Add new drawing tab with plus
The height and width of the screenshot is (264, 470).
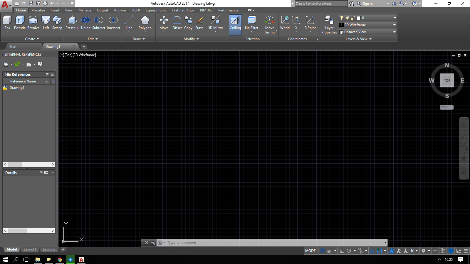pyautogui.click(x=84, y=47)
